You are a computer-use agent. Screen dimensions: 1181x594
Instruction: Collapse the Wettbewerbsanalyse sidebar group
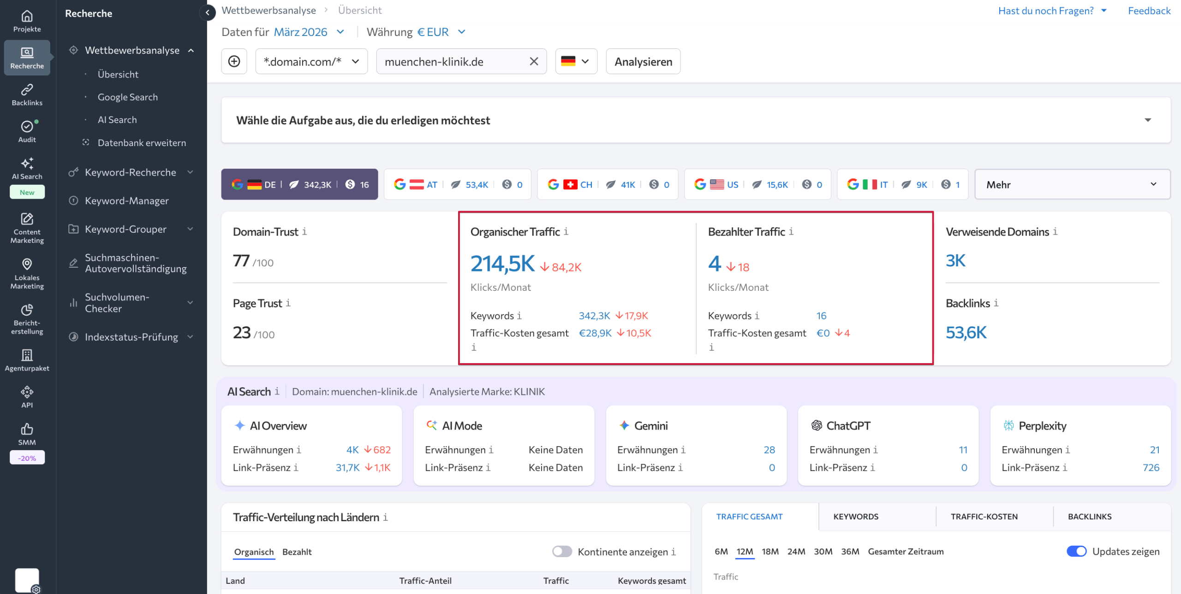[x=191, y=50]
